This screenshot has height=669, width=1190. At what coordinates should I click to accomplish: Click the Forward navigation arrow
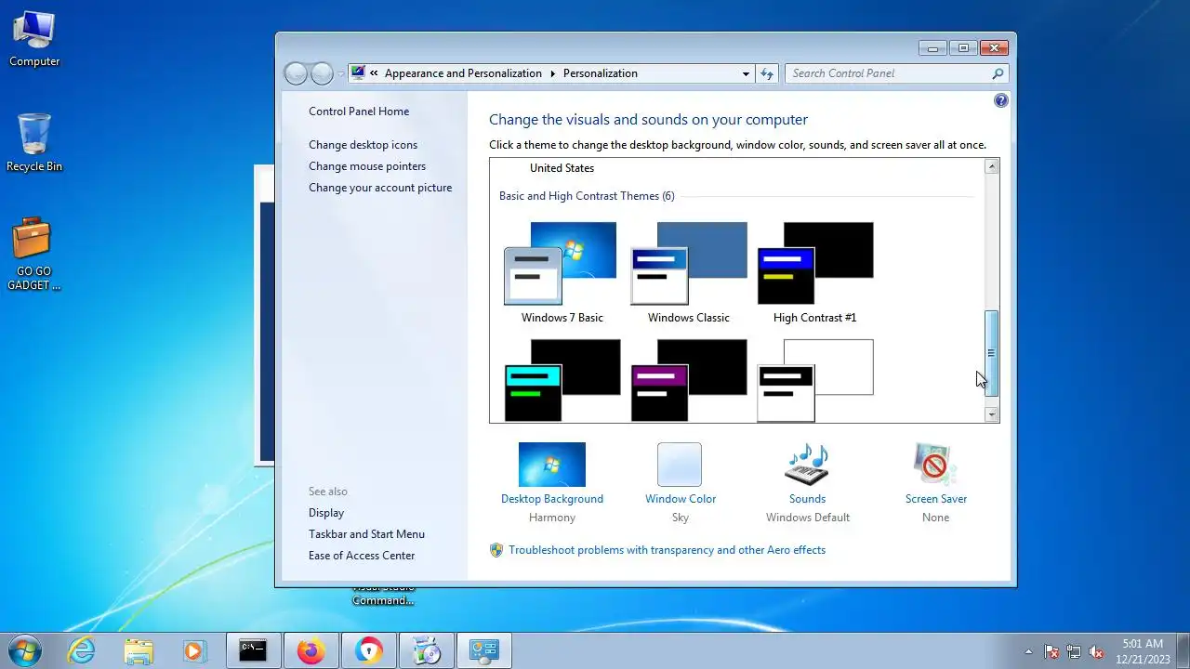click(322, 73)
